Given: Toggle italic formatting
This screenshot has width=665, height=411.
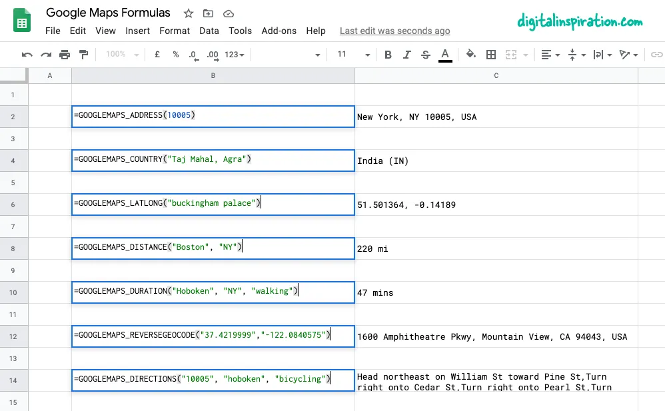Looking at the screenshot, I should (x=407, y=55).
